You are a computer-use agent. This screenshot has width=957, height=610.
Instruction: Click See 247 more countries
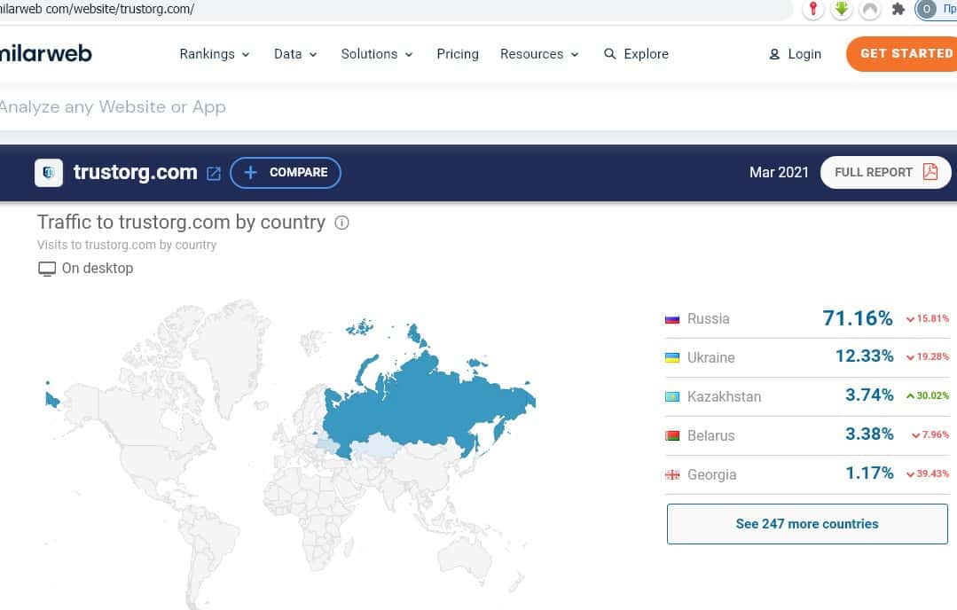point(806,524)
